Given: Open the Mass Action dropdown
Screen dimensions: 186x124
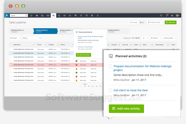Looking at the screenshot, I should (15, 38).
